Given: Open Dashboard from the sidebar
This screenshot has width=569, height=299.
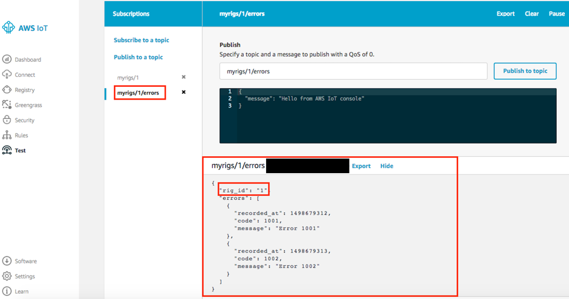Looking at the screenshot, I should pyautogui.click(x=28, y=59).
